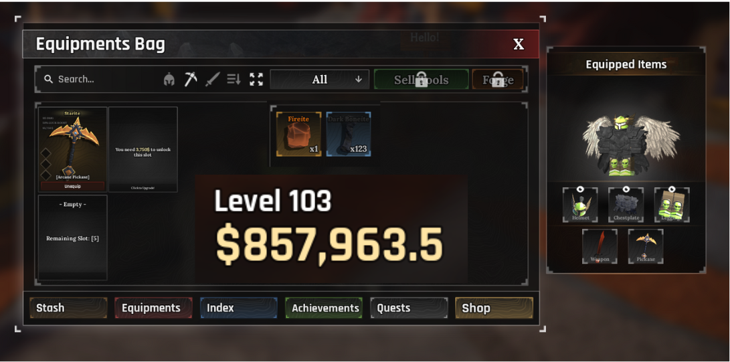Viewport: 730px width, 362px height.
Task: Toggle Chestplate visibility eye icon
Action: [x=626, y=189]
